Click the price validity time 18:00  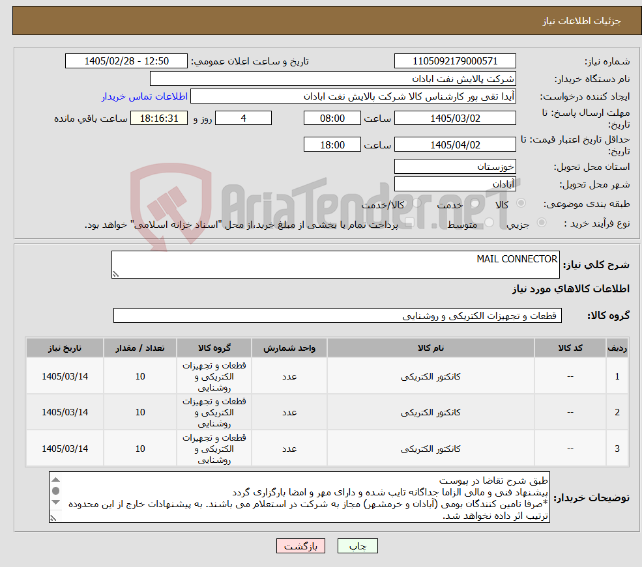click(x=332, y=145)
